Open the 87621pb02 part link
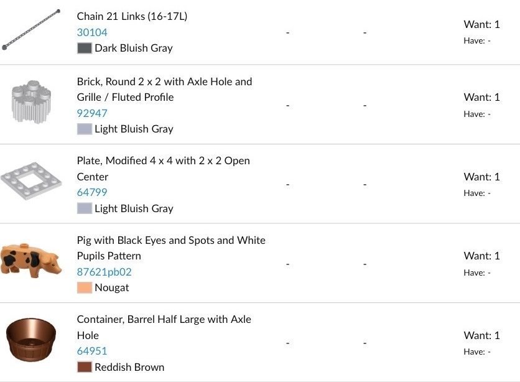The image size is (520, 382). (x=104, y=272)
